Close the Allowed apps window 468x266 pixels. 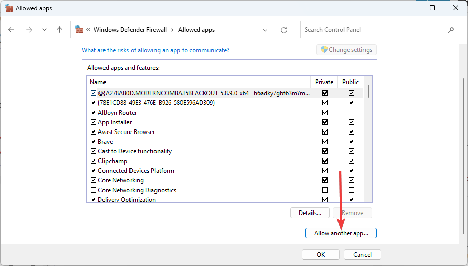[456, 8]
